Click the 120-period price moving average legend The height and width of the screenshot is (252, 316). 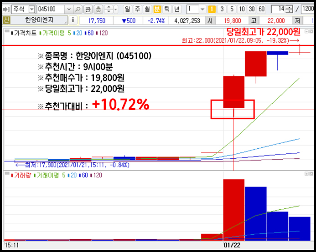[102, 33]
